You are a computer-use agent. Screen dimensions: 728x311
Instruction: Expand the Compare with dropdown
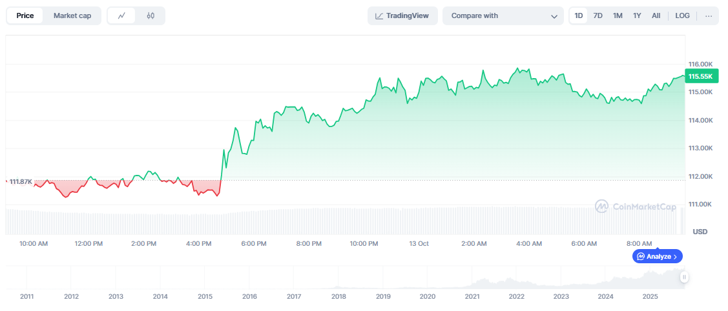(503, 15)
